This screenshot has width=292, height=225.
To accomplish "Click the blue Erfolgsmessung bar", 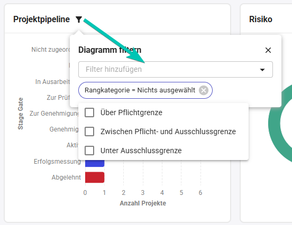I will (x=95, y=163).
